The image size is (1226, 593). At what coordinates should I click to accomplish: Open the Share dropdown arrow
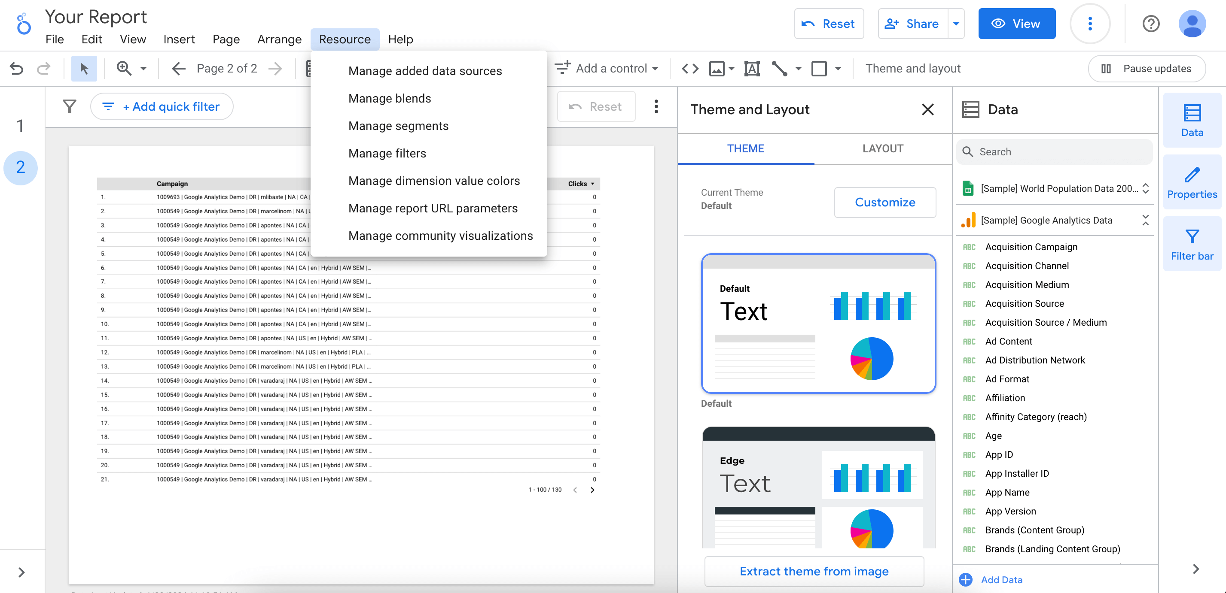point(957,23)
